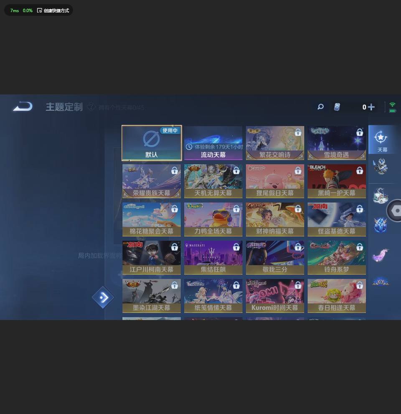The height and width of the screenshot is (414, 401).
Task: Open the search magnifier icon
Action: pos(320,107)
